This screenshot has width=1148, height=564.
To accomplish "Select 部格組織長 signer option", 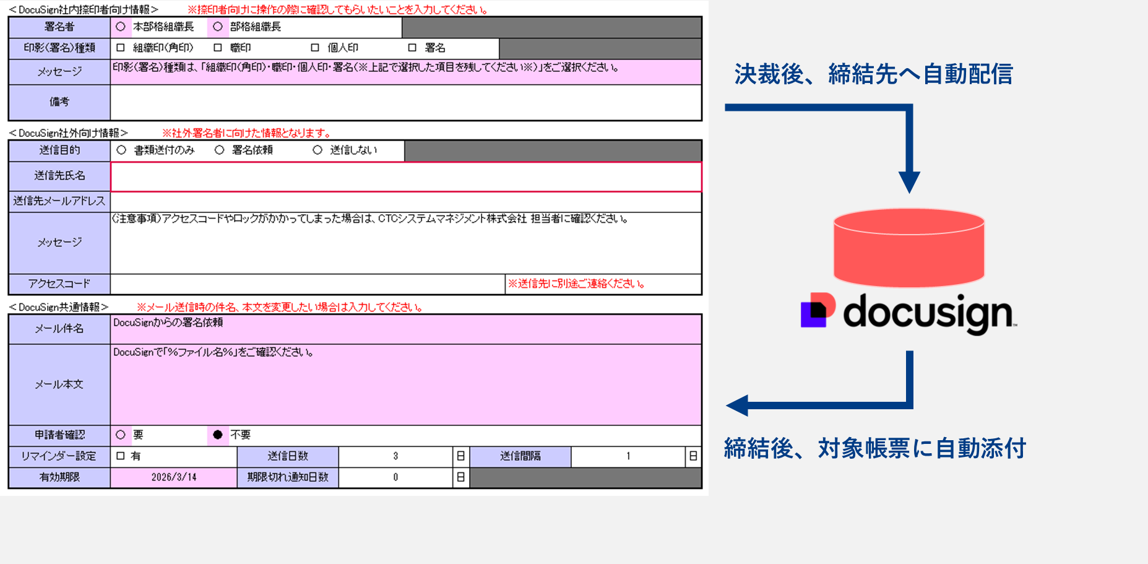I will click(218, 27).
